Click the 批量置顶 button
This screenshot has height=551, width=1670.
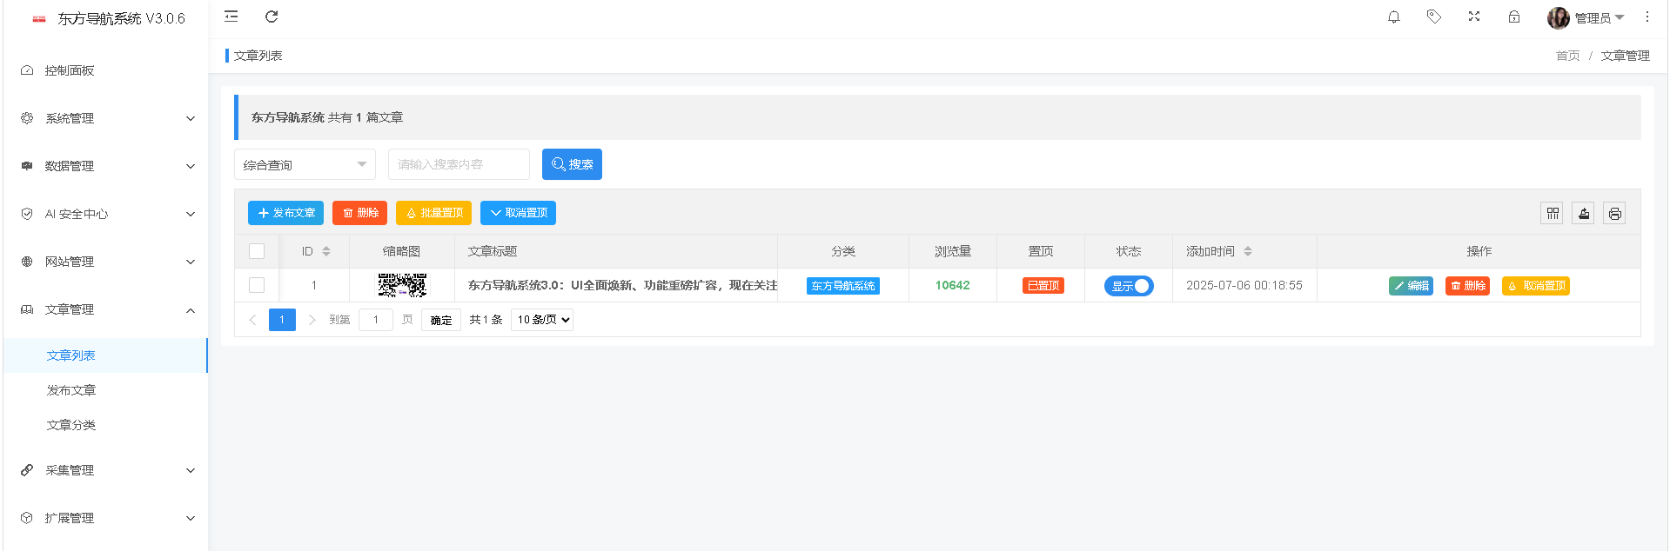click(x=433, y=213)
